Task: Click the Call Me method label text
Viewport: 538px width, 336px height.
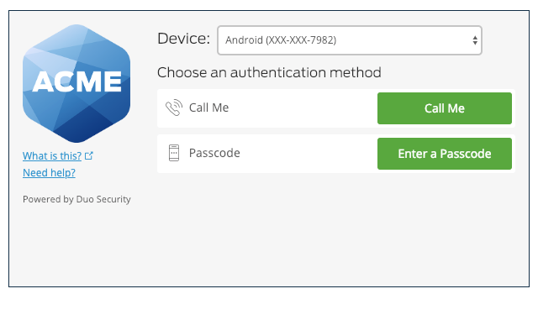Action: pyautogui.click(x=209, y=108)
